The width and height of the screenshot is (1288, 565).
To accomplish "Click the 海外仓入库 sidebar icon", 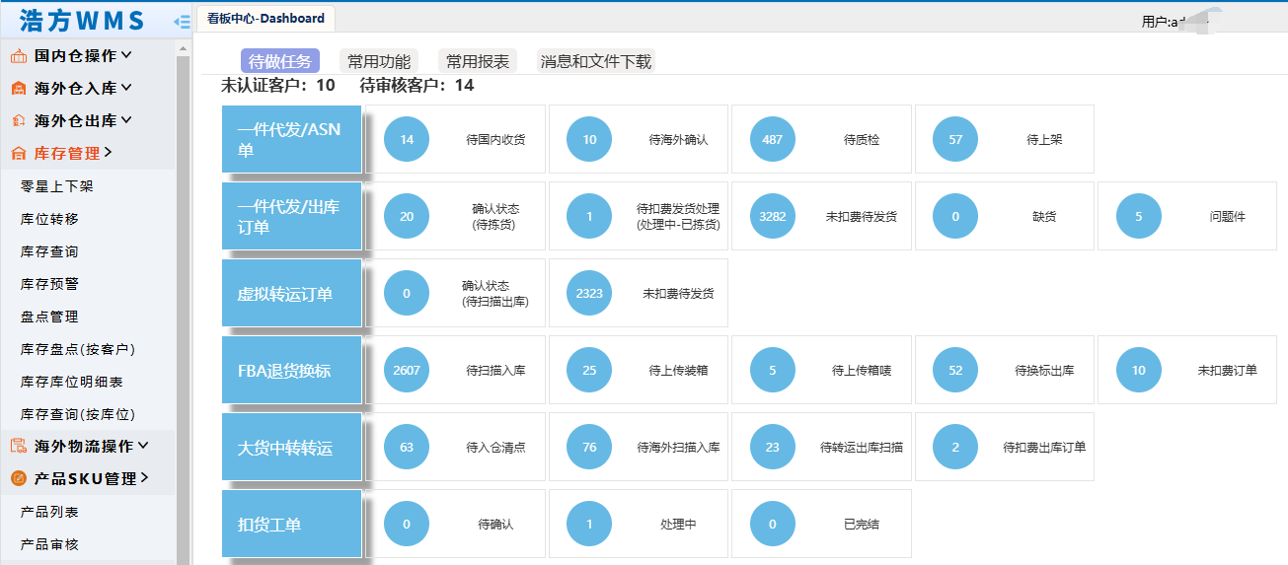I will (19, 89).
